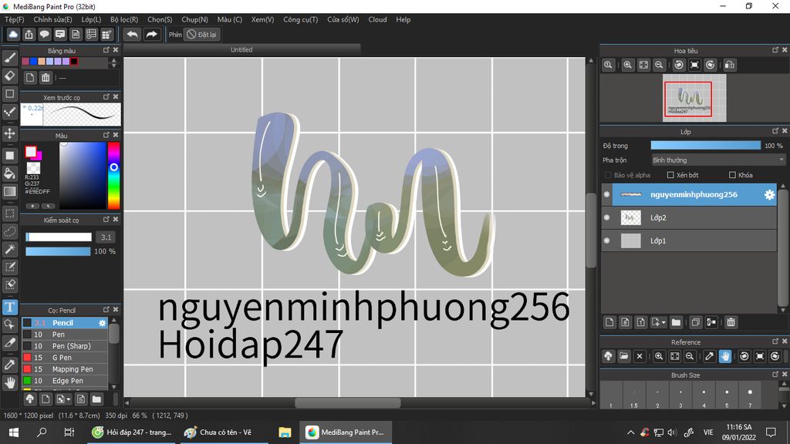The height and width of the screenshot is (444, 790).
Task: Select the Lasso tool
Action: tap(9, 231)
